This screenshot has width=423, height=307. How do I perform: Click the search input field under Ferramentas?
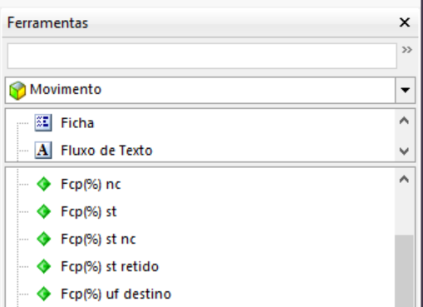[202, 56]
